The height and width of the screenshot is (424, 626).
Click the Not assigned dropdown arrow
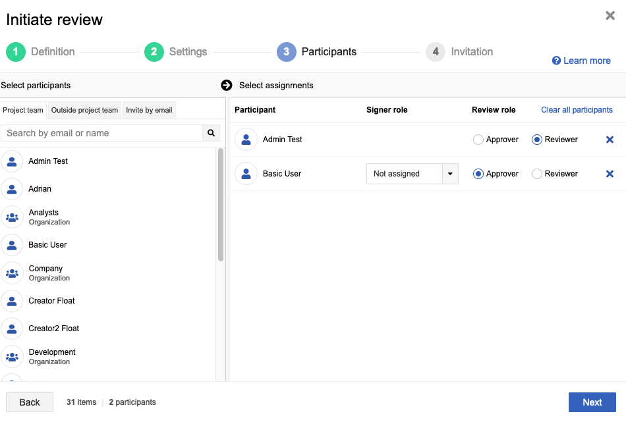pyautogui.click(x=450, y=174)
